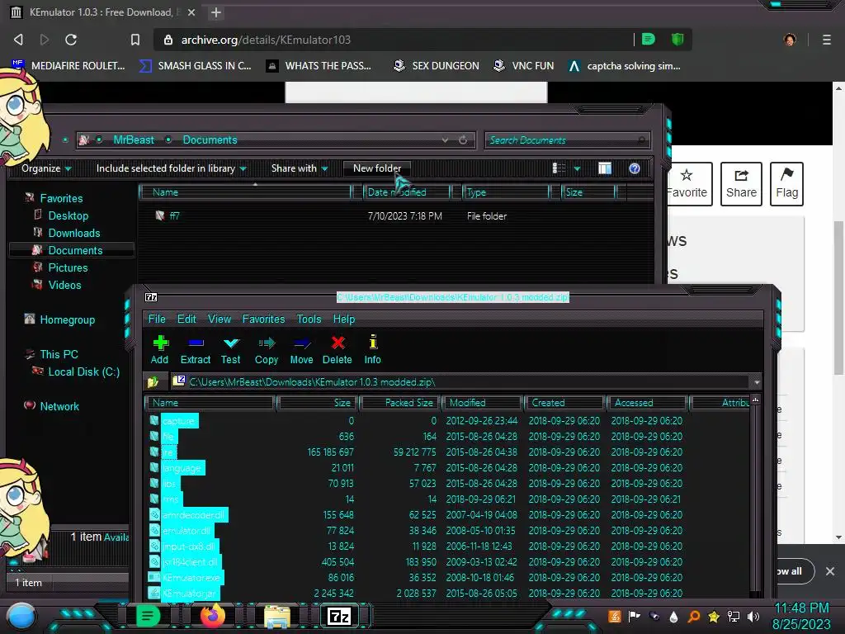Open Pictures in Explorer sidebar
845x634 pixels.
[68, 267]
